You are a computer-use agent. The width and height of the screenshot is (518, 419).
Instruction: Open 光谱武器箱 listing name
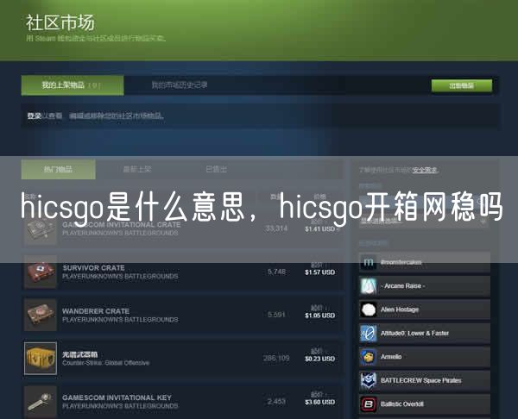[x=79, y=354]
